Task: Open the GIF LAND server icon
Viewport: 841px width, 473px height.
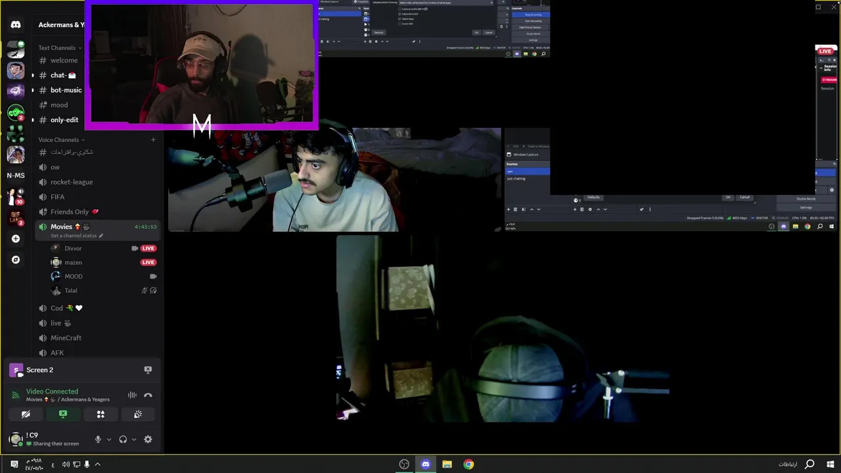Action: point(16,217)
